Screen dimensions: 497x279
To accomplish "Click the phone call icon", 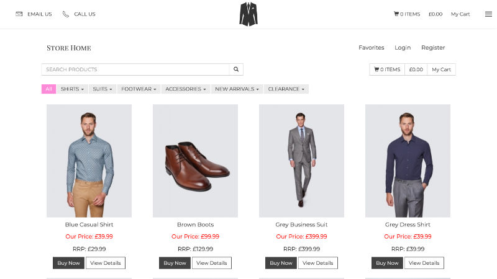I will coord(66,14).
